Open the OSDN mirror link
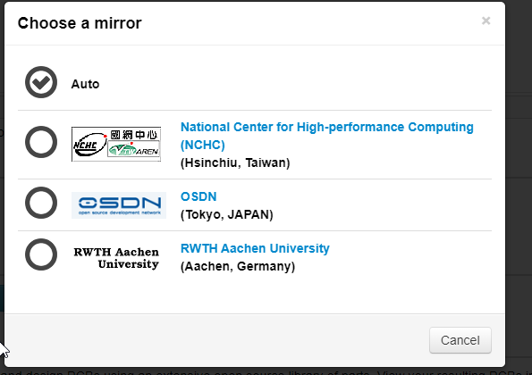This screenshot has width=532, height=375. tap(198, 196)
